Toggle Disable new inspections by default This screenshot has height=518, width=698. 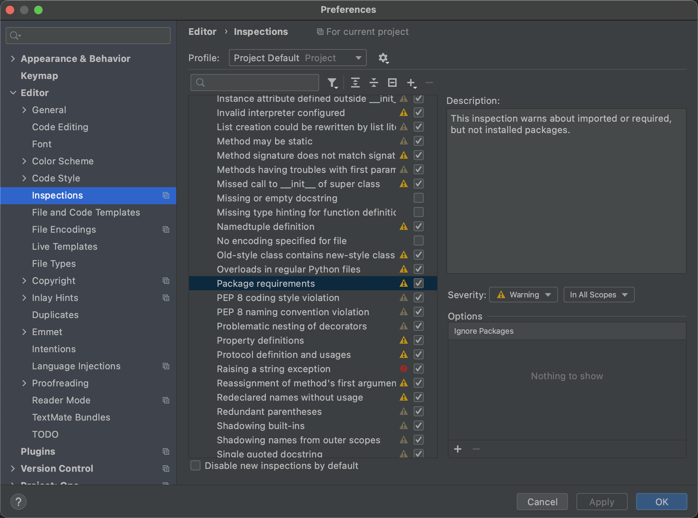[195, 465]
